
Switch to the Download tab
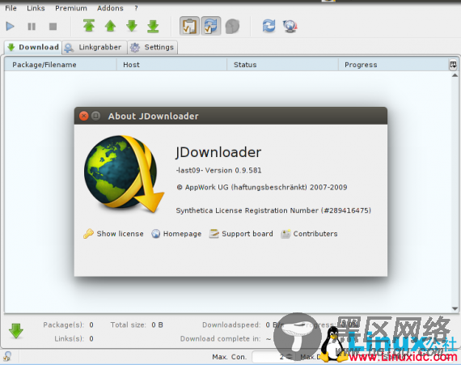[33, 48]
